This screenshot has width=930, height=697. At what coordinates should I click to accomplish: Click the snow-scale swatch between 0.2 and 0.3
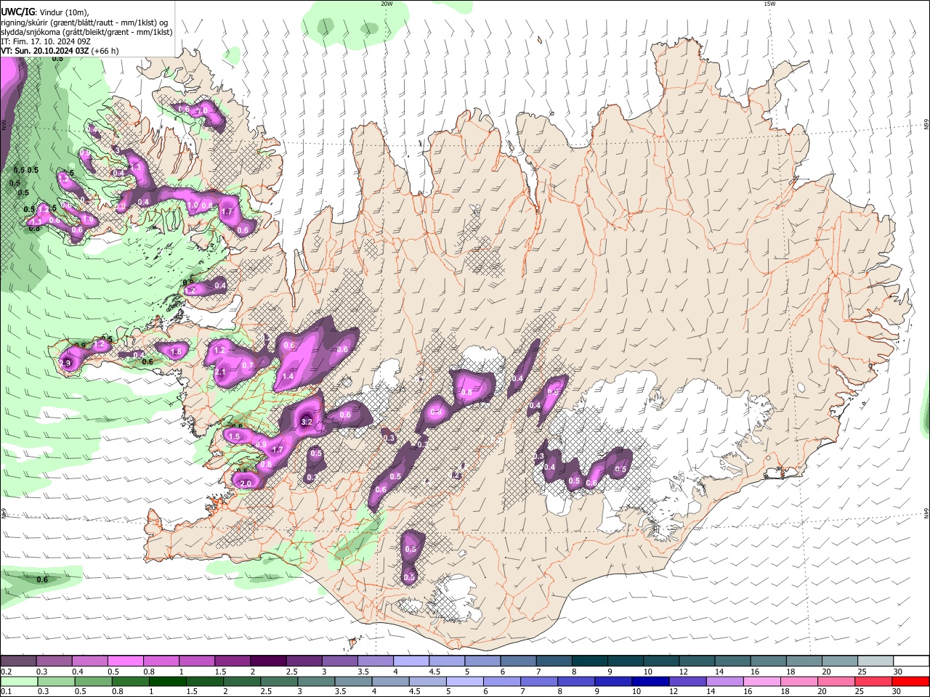pyautogui.click(x=18, y=661)
